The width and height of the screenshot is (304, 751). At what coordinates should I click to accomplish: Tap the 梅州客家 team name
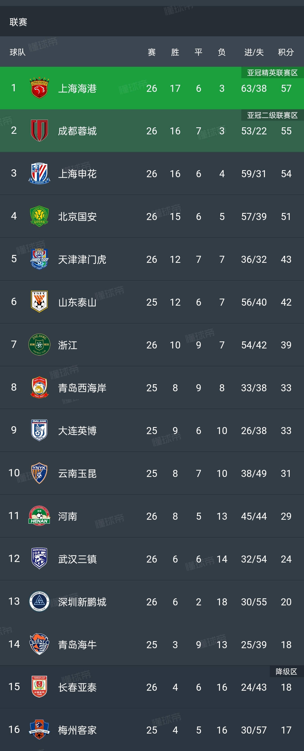(x=77, y=730)
